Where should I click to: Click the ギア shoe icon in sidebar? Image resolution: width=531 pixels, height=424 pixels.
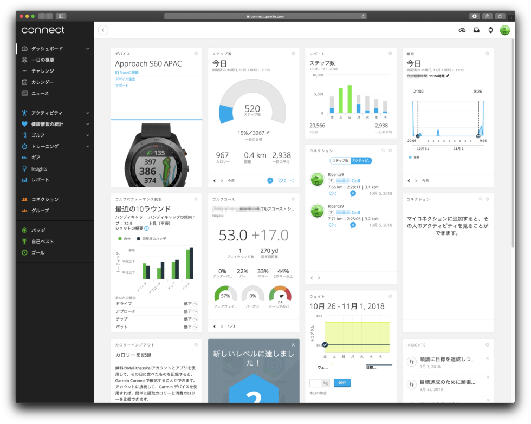coord(24,158)
